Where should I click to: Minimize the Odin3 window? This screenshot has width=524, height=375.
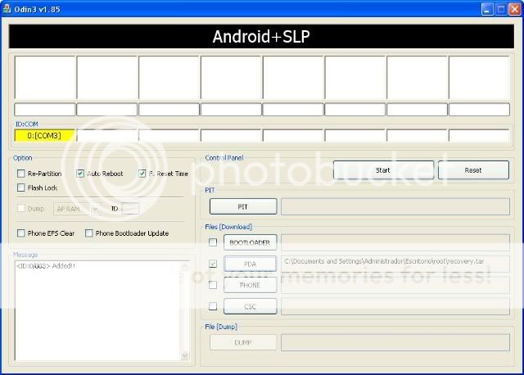(487, 9)
